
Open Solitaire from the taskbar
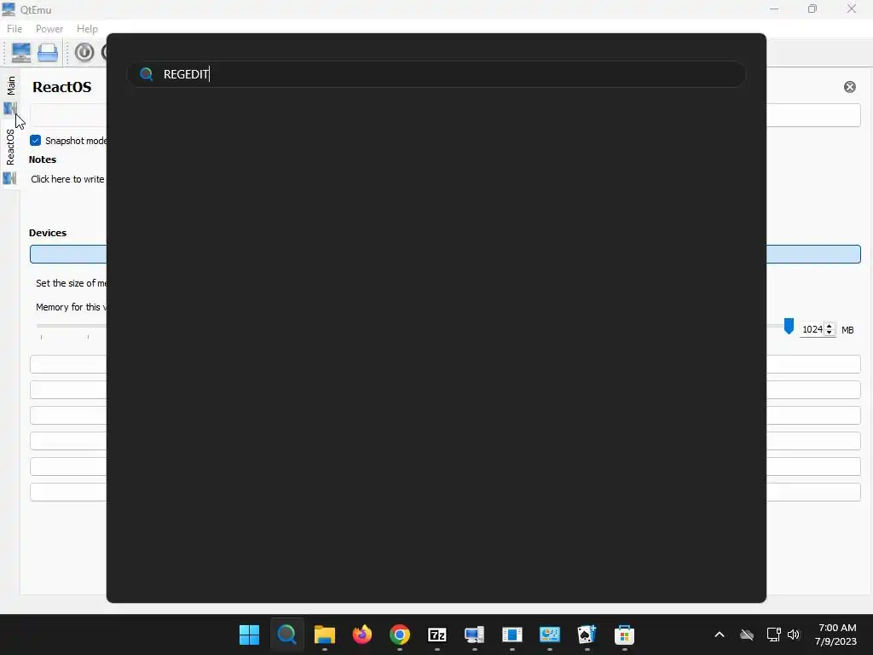pyautogui.click(x=587, y=635)
